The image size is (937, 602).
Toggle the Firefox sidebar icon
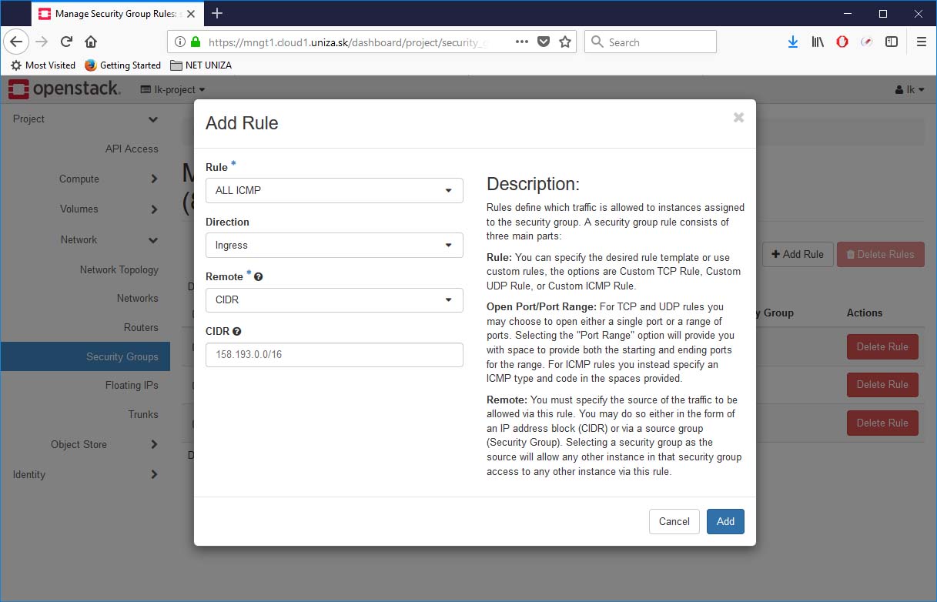892,42
